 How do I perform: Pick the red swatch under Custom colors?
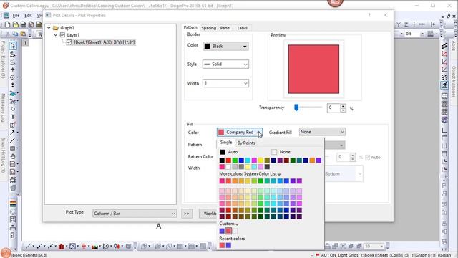(228, 231)
